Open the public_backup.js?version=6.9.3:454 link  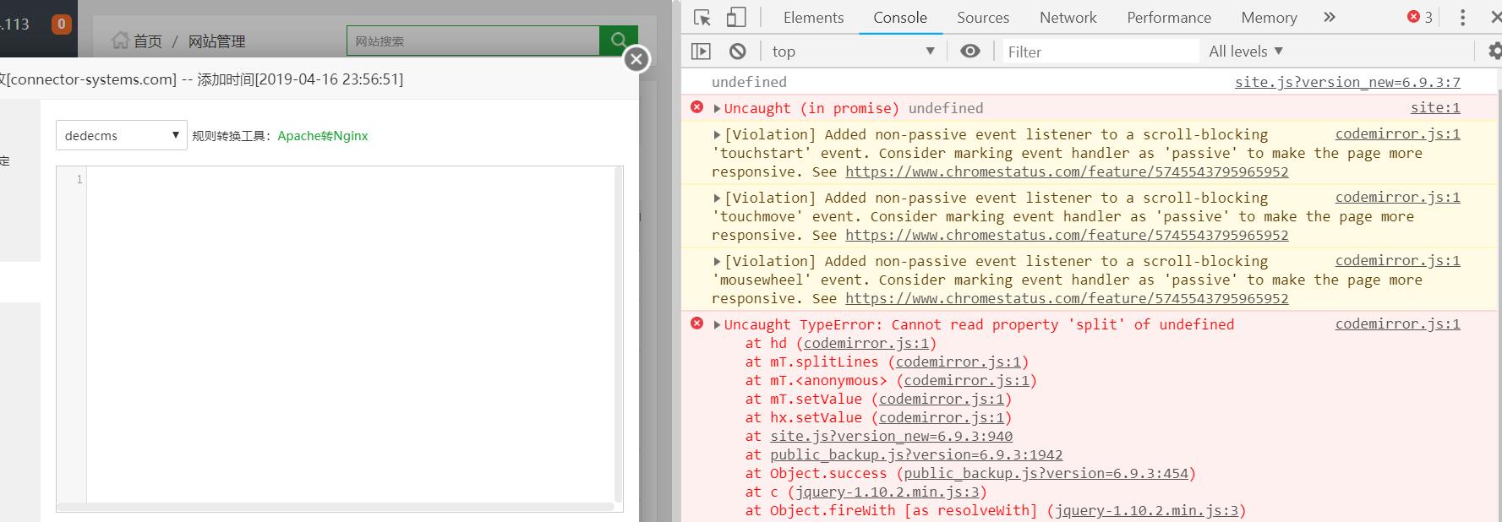[1046, 473]
